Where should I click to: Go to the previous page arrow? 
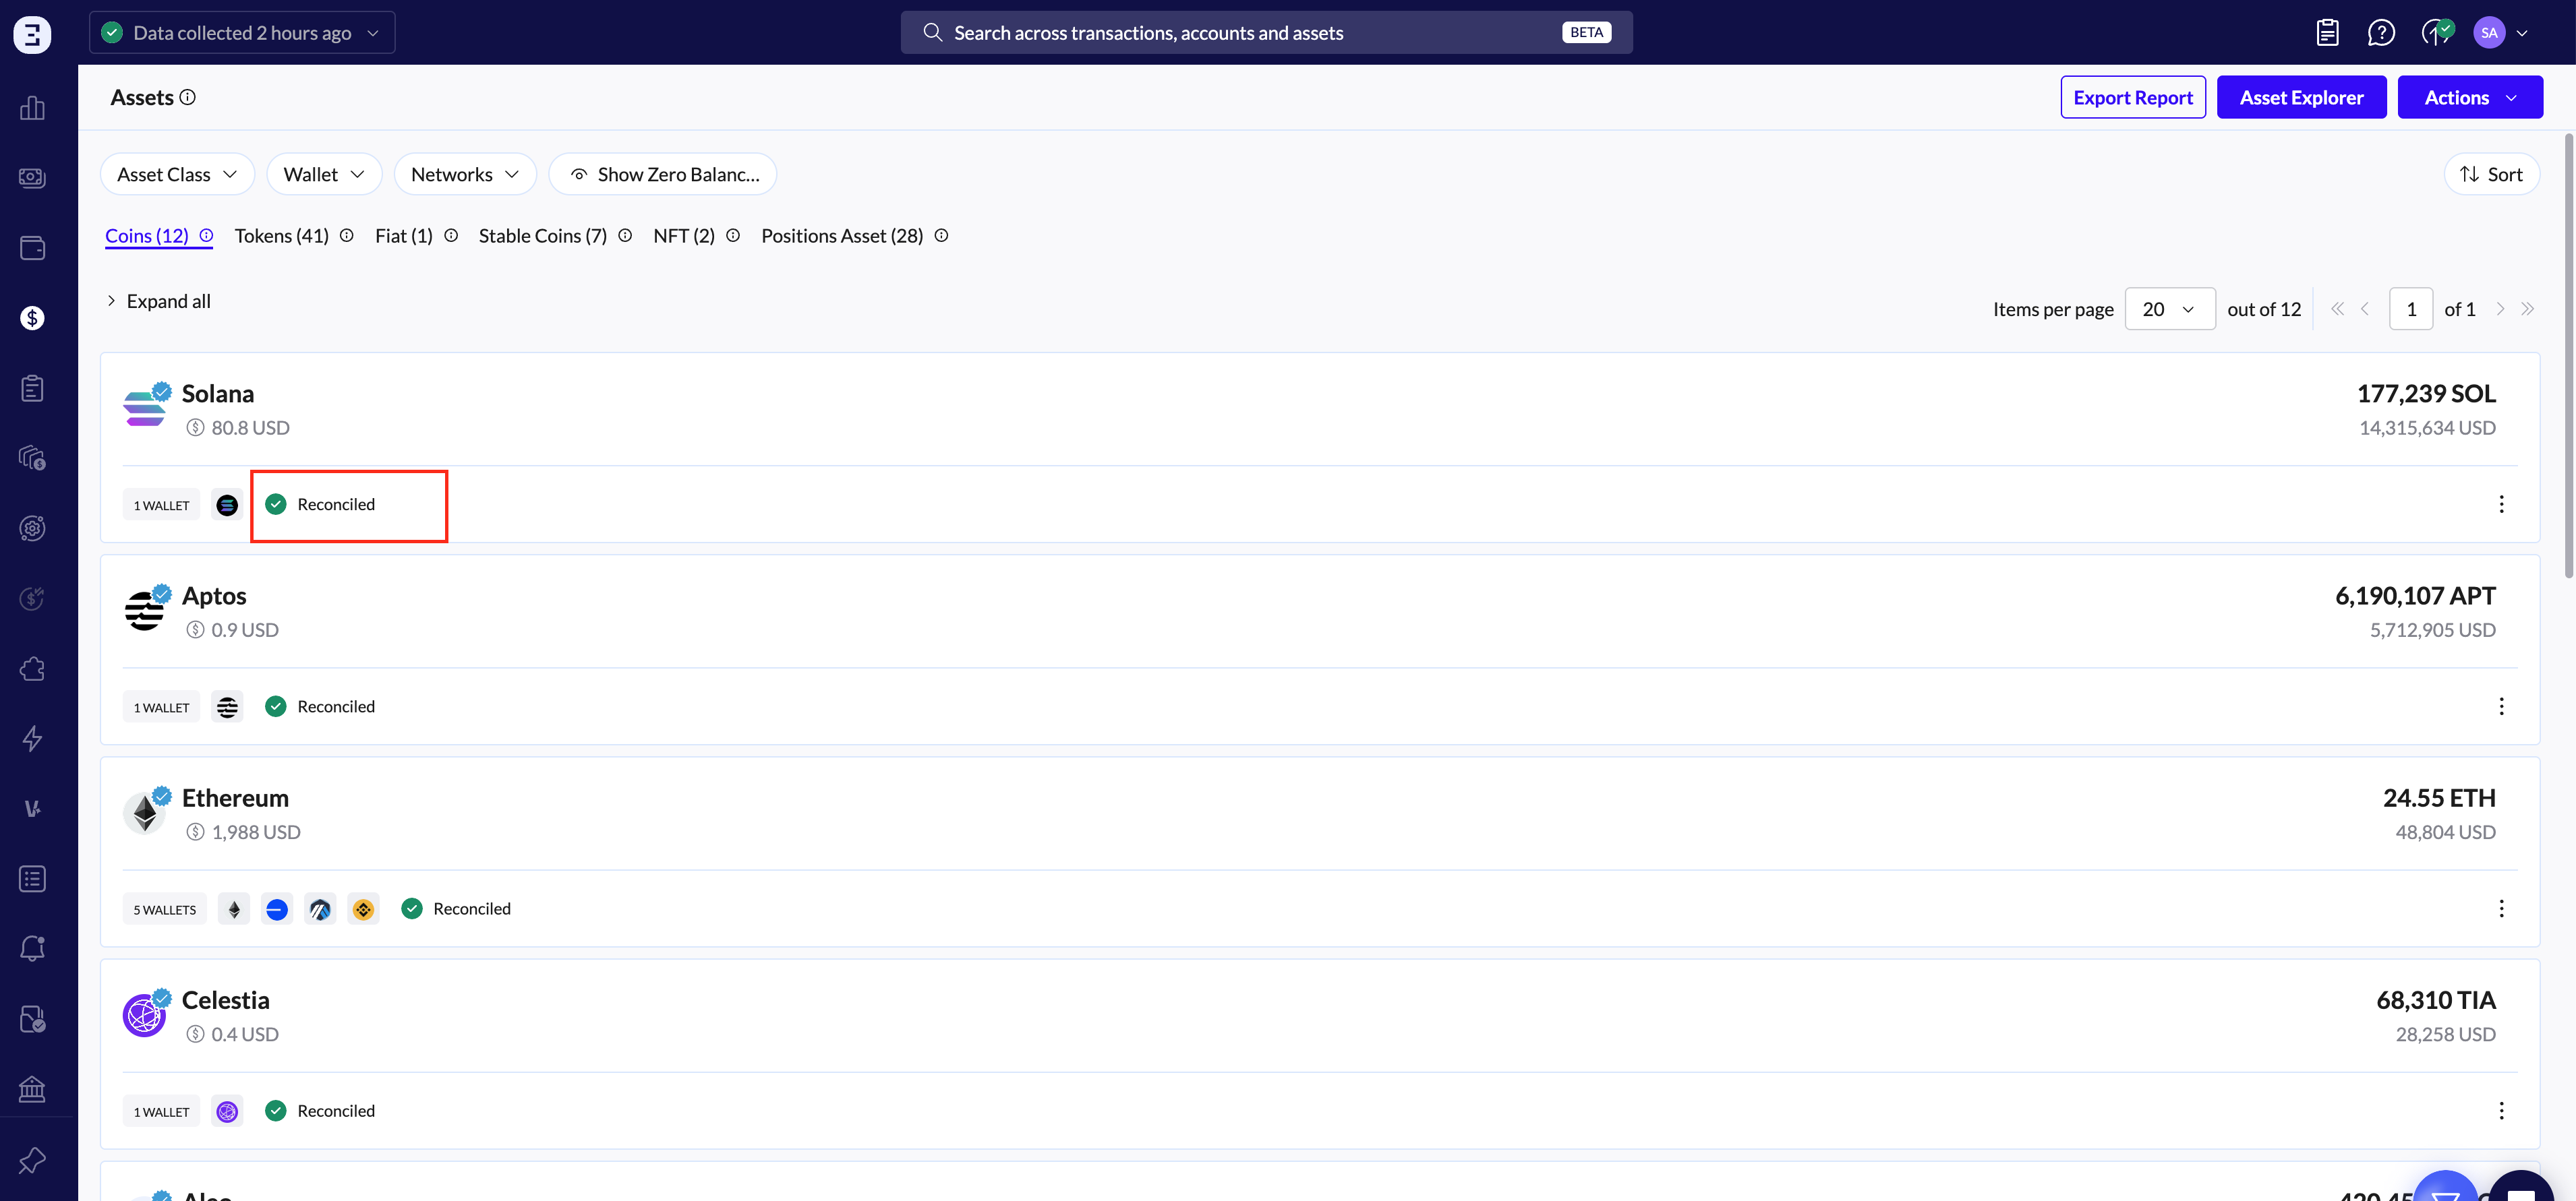tap(2365, 309)
